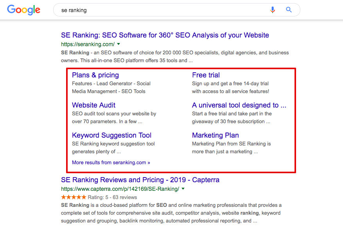Open the Website Audit sitelink
Image resolution: width=343 pixels, height=235 pixels.
pyautogui.click(x=93, y=105)
